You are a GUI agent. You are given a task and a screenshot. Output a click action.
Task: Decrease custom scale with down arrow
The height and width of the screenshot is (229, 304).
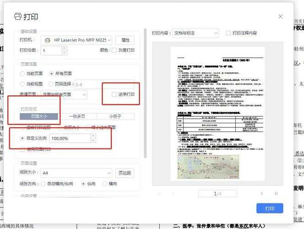click(x=93, y=141)
